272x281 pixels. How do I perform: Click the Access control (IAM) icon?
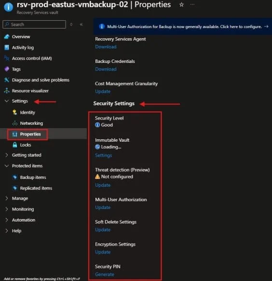7,58
